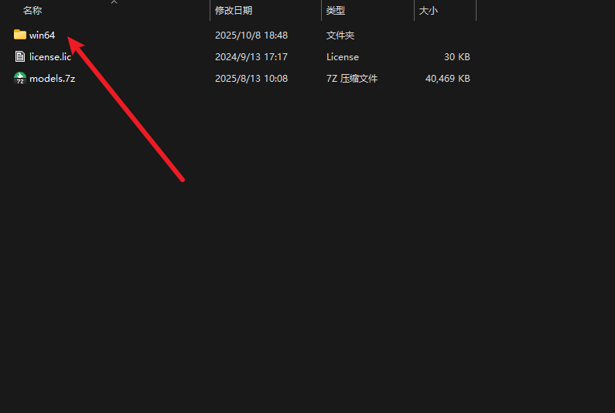This screenshot has height=413, width=615.
Task: Click the 文件夹 type of win64
Action: coord(340,36)
